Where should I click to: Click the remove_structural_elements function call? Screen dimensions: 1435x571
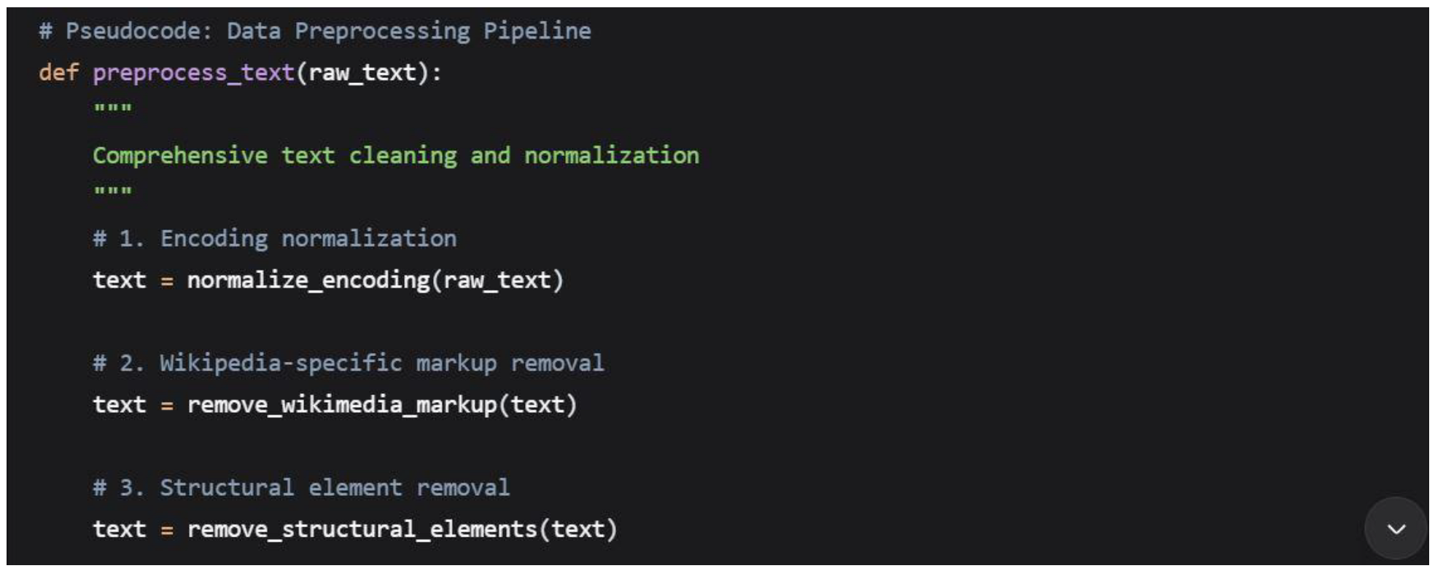tap(362, 529)
